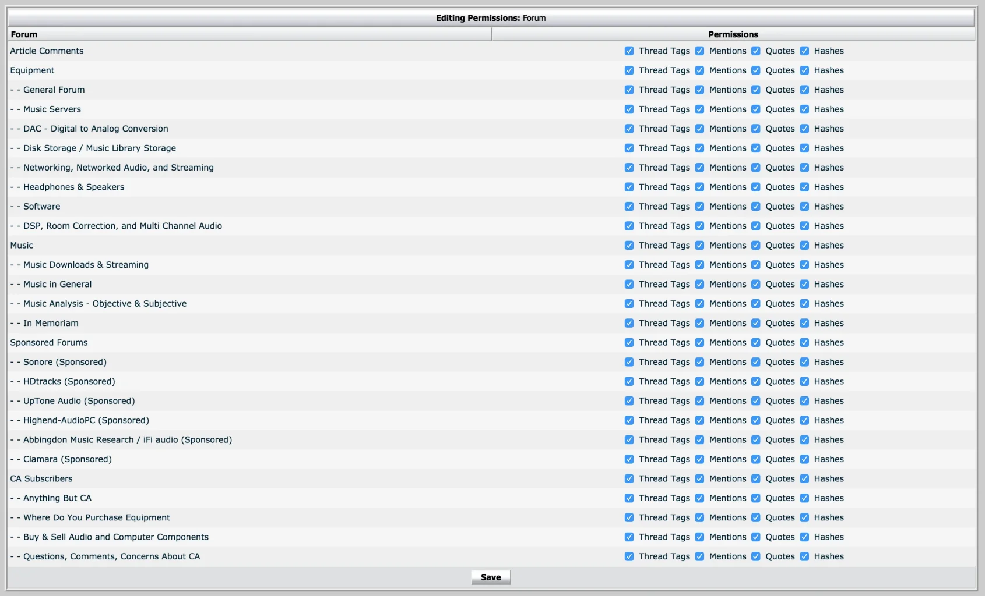Toggle Quotes for UpTone Audio (Sponsored)
This screenshot has width=985, height=596.
pyautogui.click(x=756, y=401)
